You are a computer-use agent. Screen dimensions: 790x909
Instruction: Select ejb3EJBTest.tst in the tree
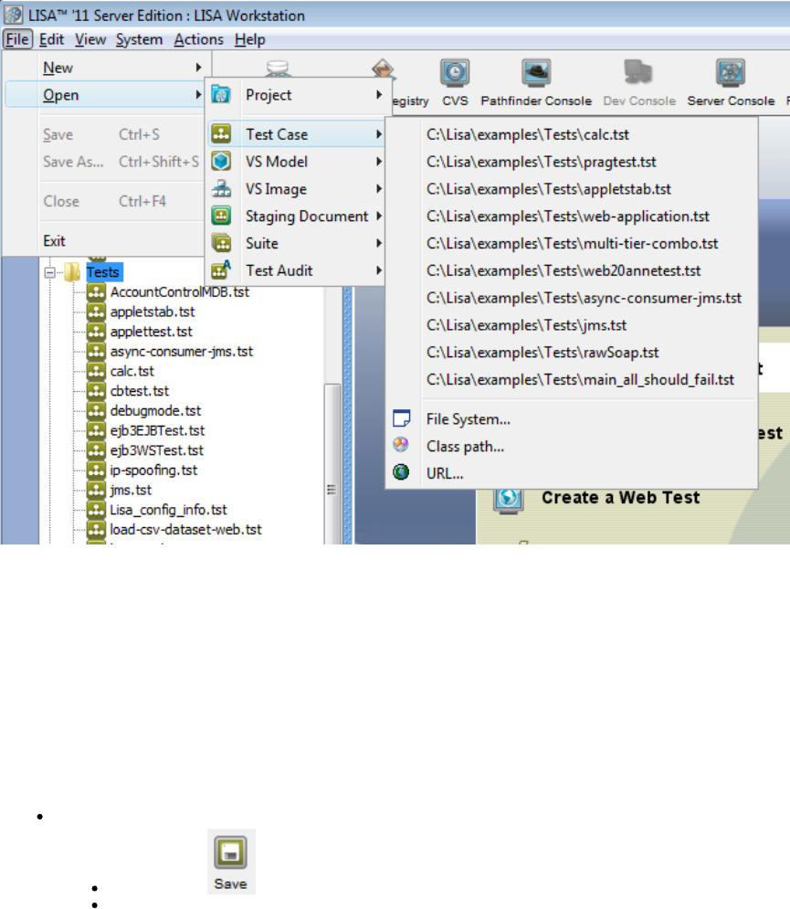click(x=157, y=430)
